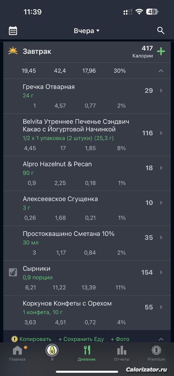The width and height of the screenshot is (174, 376).
Task: Open Alpro Hazelnut & Pecan entry arrow
Action: pos(161,168)
